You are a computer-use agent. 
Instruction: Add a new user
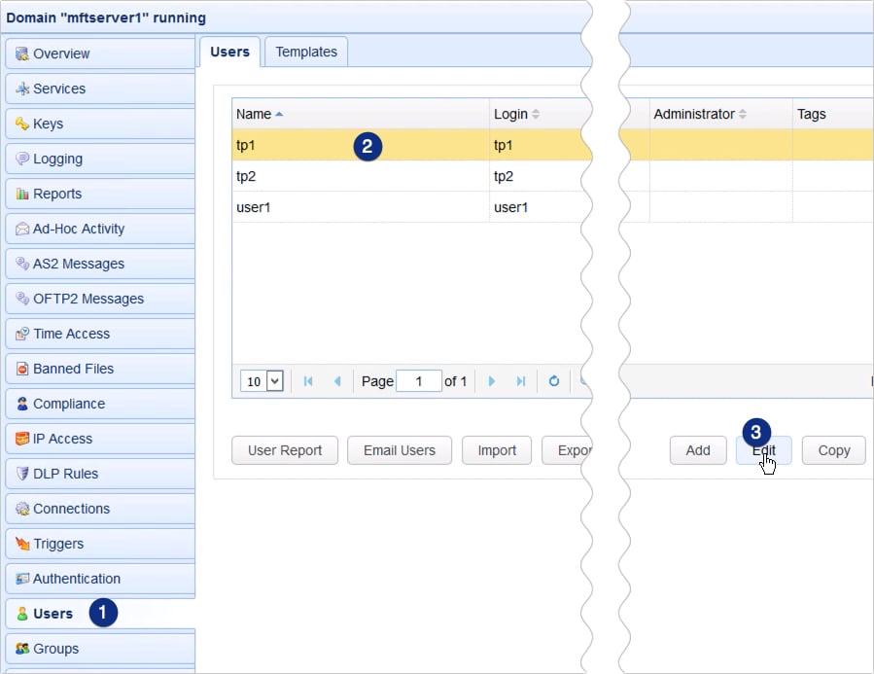(697, 450)
